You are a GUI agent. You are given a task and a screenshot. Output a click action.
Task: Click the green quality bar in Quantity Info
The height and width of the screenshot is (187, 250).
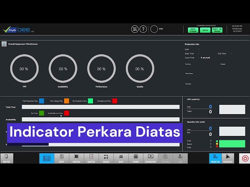pyautogui.click(x=232, y=144)
